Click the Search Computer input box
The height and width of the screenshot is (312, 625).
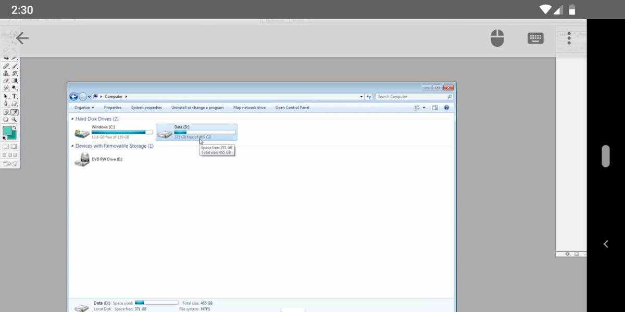411,96
